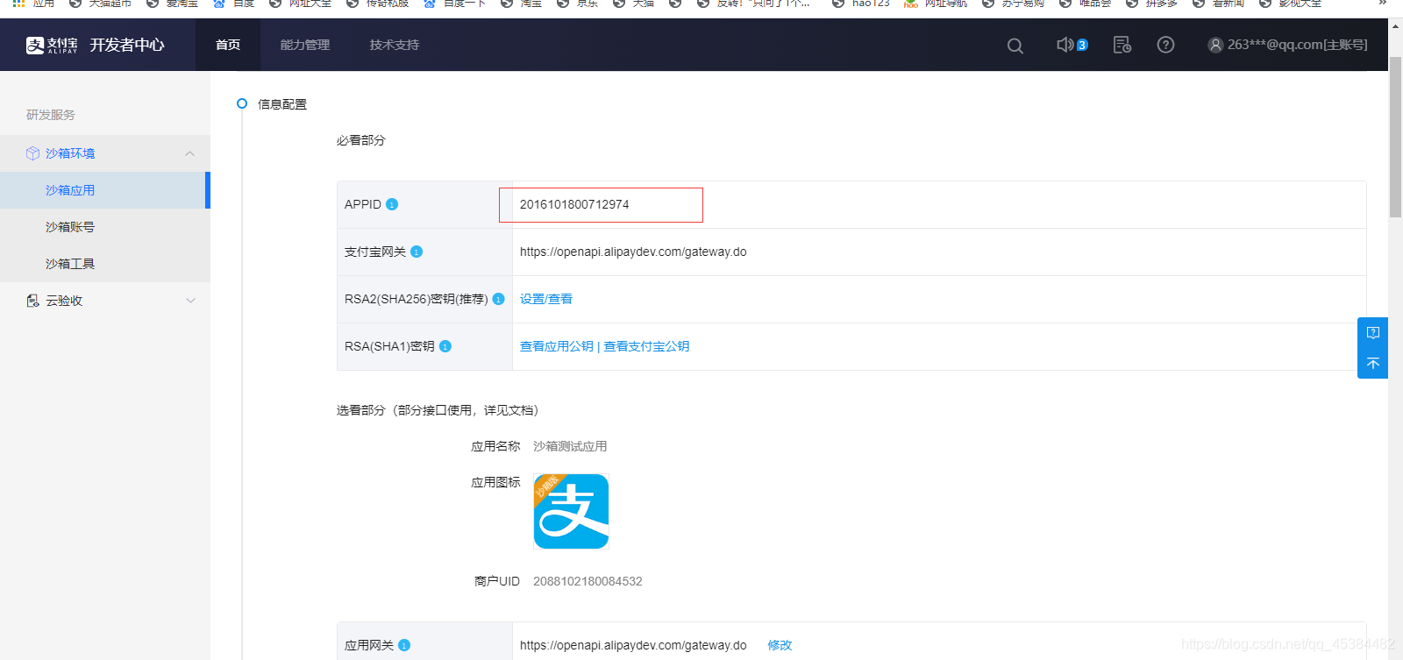Open the 沙箱环境 sidebar item
The width and height of the screenshot is (1403, 660).
pos(105,153)
